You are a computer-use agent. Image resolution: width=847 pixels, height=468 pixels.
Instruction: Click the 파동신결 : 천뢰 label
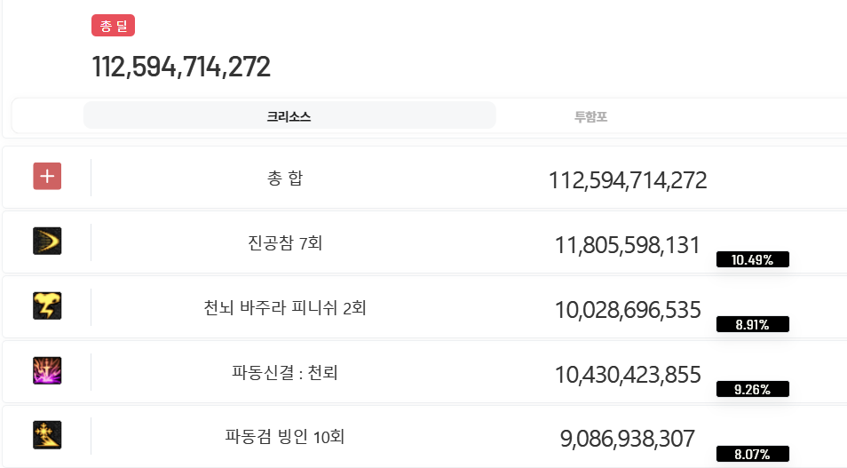click(x=285, y=373)
